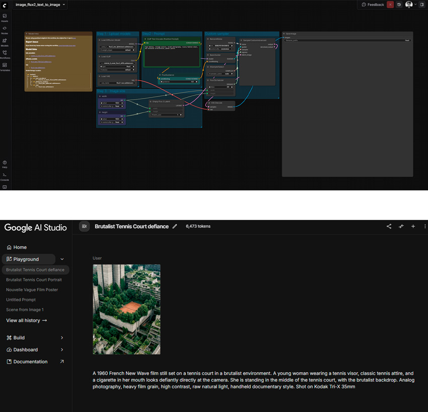
Task: Collapse the AI Studio side panel toggle
Action: [85, 226]
